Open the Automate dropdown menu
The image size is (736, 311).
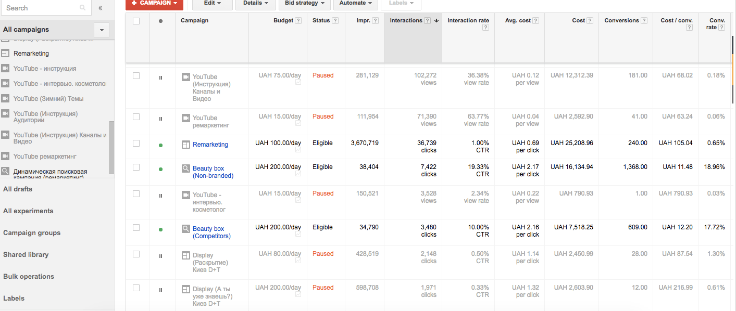pos(355,3)
